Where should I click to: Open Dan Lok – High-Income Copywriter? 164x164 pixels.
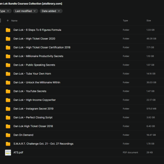pos(34,100)
